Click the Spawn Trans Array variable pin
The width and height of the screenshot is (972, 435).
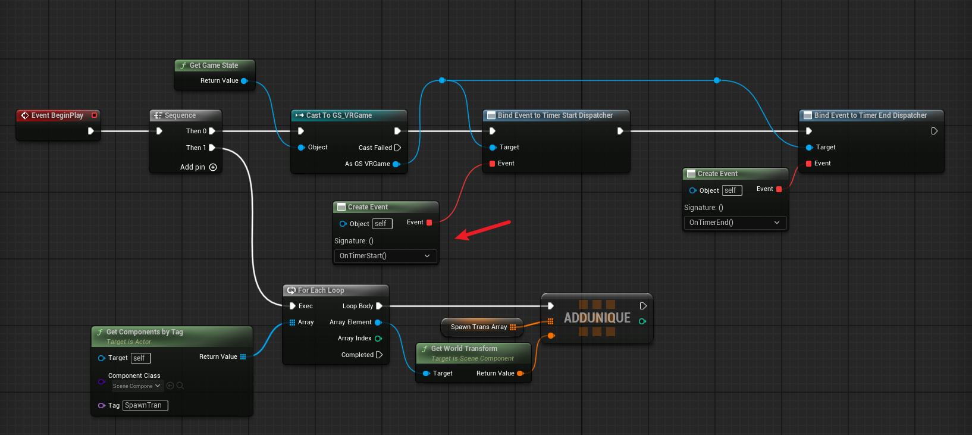[513, 327]
